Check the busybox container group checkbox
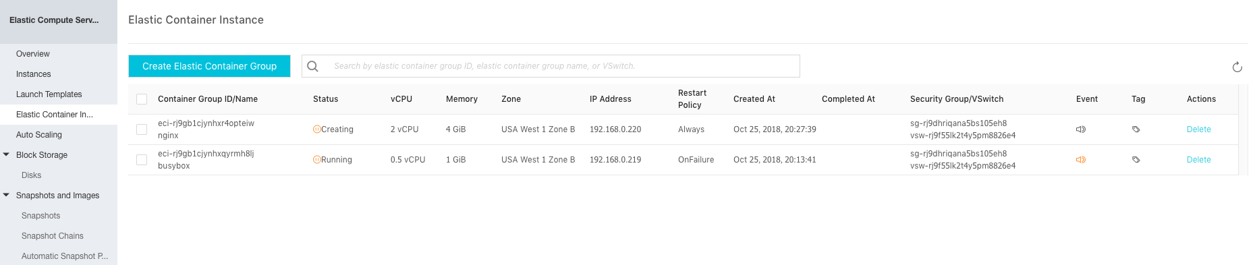1257x265 pixels. point(142,160)
